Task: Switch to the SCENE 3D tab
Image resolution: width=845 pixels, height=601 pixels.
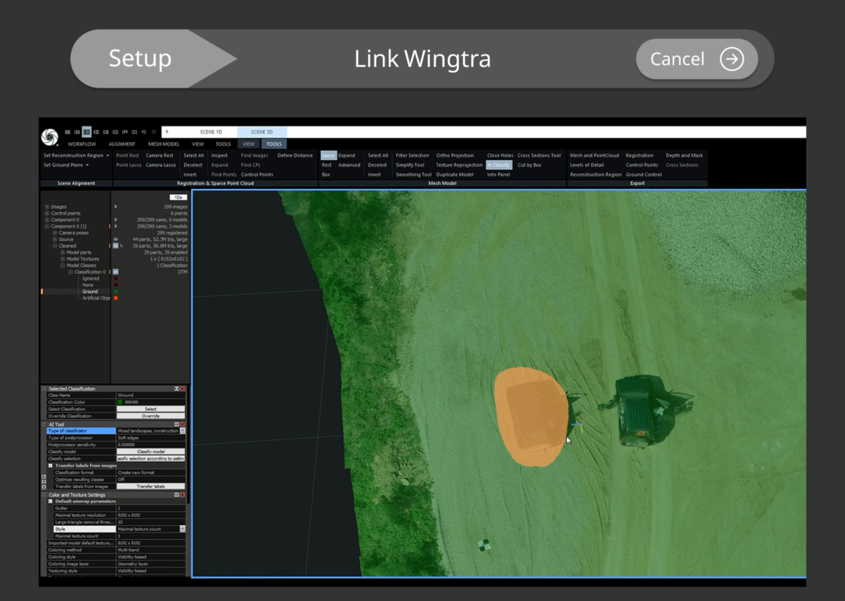Action: click(x=262, y=131)
